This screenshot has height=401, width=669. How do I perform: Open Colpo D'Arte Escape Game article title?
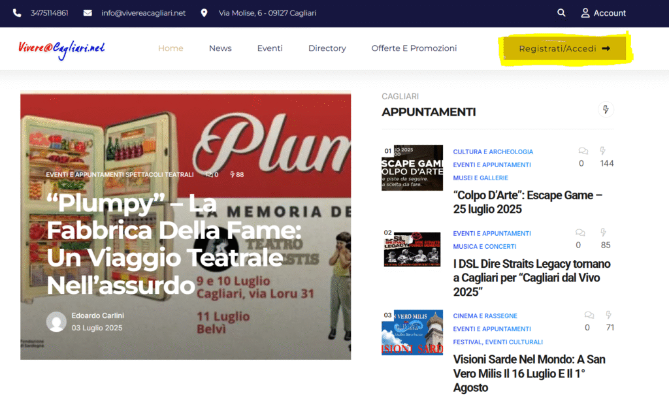528,202
